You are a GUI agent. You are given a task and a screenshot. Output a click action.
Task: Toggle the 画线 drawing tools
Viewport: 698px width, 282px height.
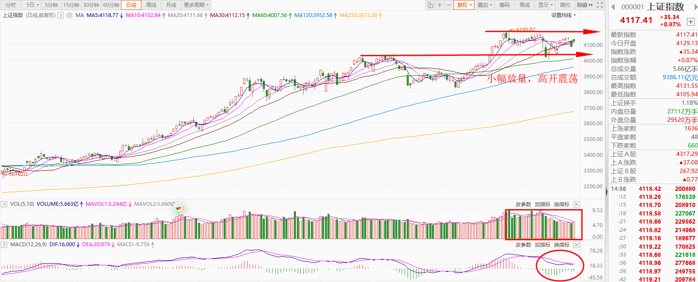(x=525, y=5)
